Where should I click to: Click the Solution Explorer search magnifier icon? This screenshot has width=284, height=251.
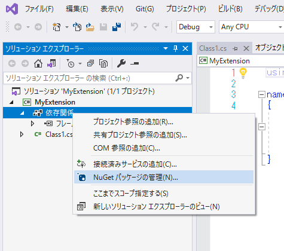pyautogui.click(x=179, y=78)
